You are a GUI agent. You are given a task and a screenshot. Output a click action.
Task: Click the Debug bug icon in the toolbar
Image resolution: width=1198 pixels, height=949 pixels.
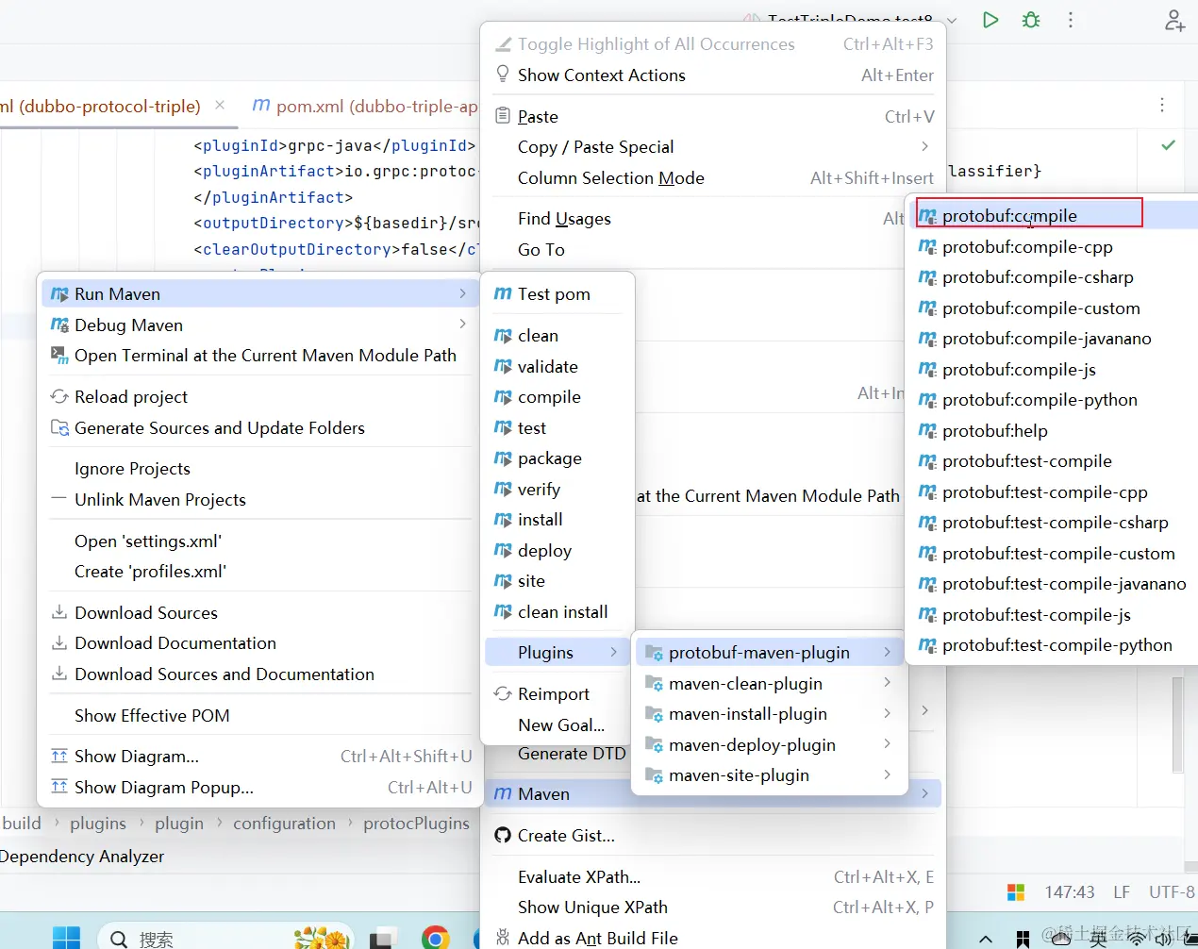pos(1031,20)
